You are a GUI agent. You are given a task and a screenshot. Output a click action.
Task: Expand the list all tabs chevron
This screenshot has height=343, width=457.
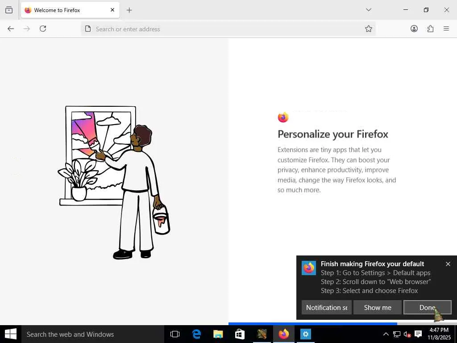pyautogui.click(x=369, y=10)
